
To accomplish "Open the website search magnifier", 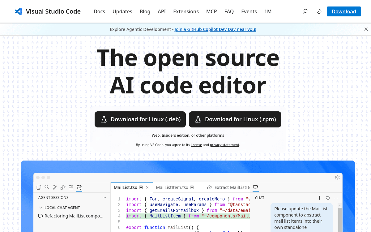I will coord(305,11).
